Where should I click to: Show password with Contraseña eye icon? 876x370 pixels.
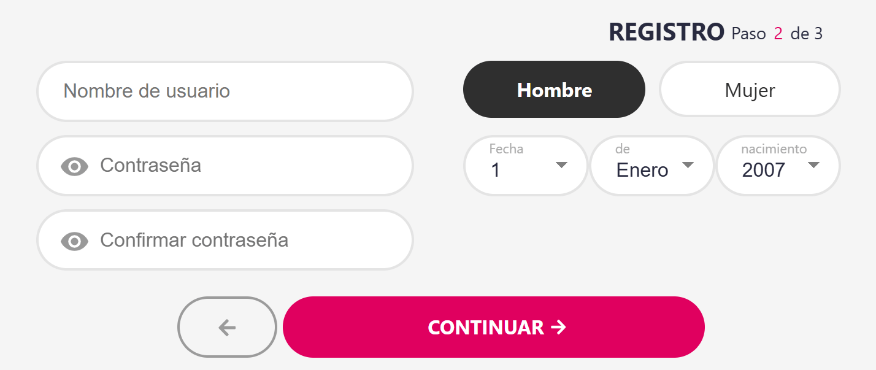(x=74, y=166)
